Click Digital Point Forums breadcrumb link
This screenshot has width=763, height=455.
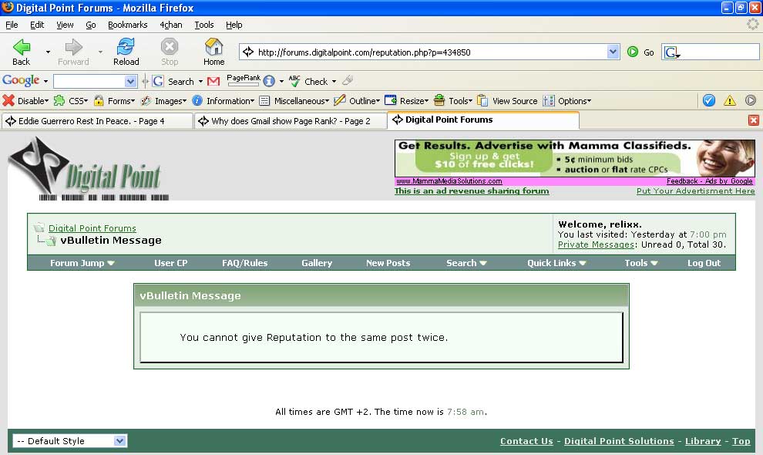tap(92, 228)
